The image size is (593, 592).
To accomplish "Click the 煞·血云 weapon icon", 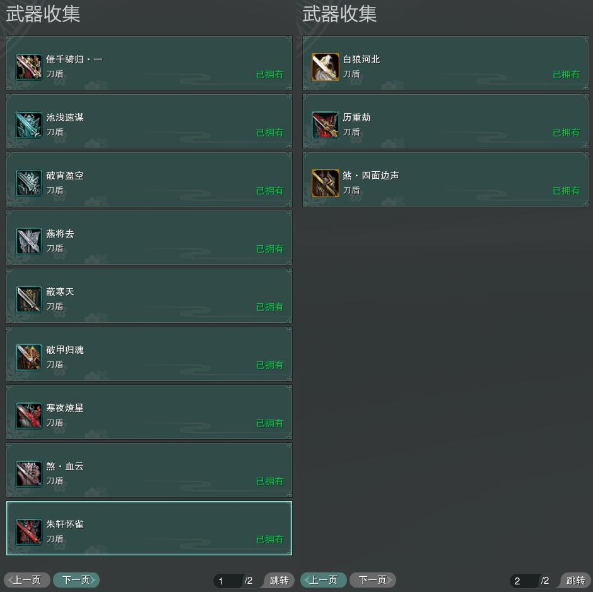I will (29, 474).
